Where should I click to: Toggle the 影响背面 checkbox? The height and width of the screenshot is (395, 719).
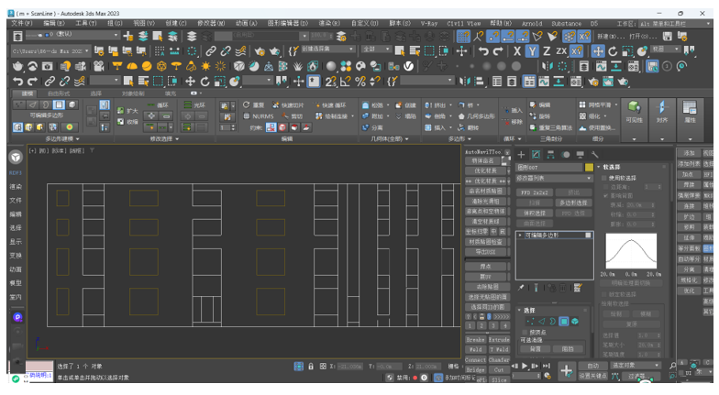coord(605,195)
